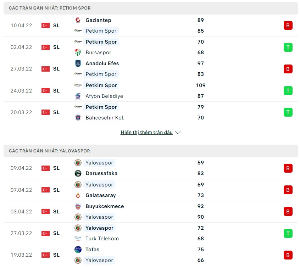Select the 24.03.22 match date row
The height and width of the screenshot is (268, 300).
(x=21, y=91)
